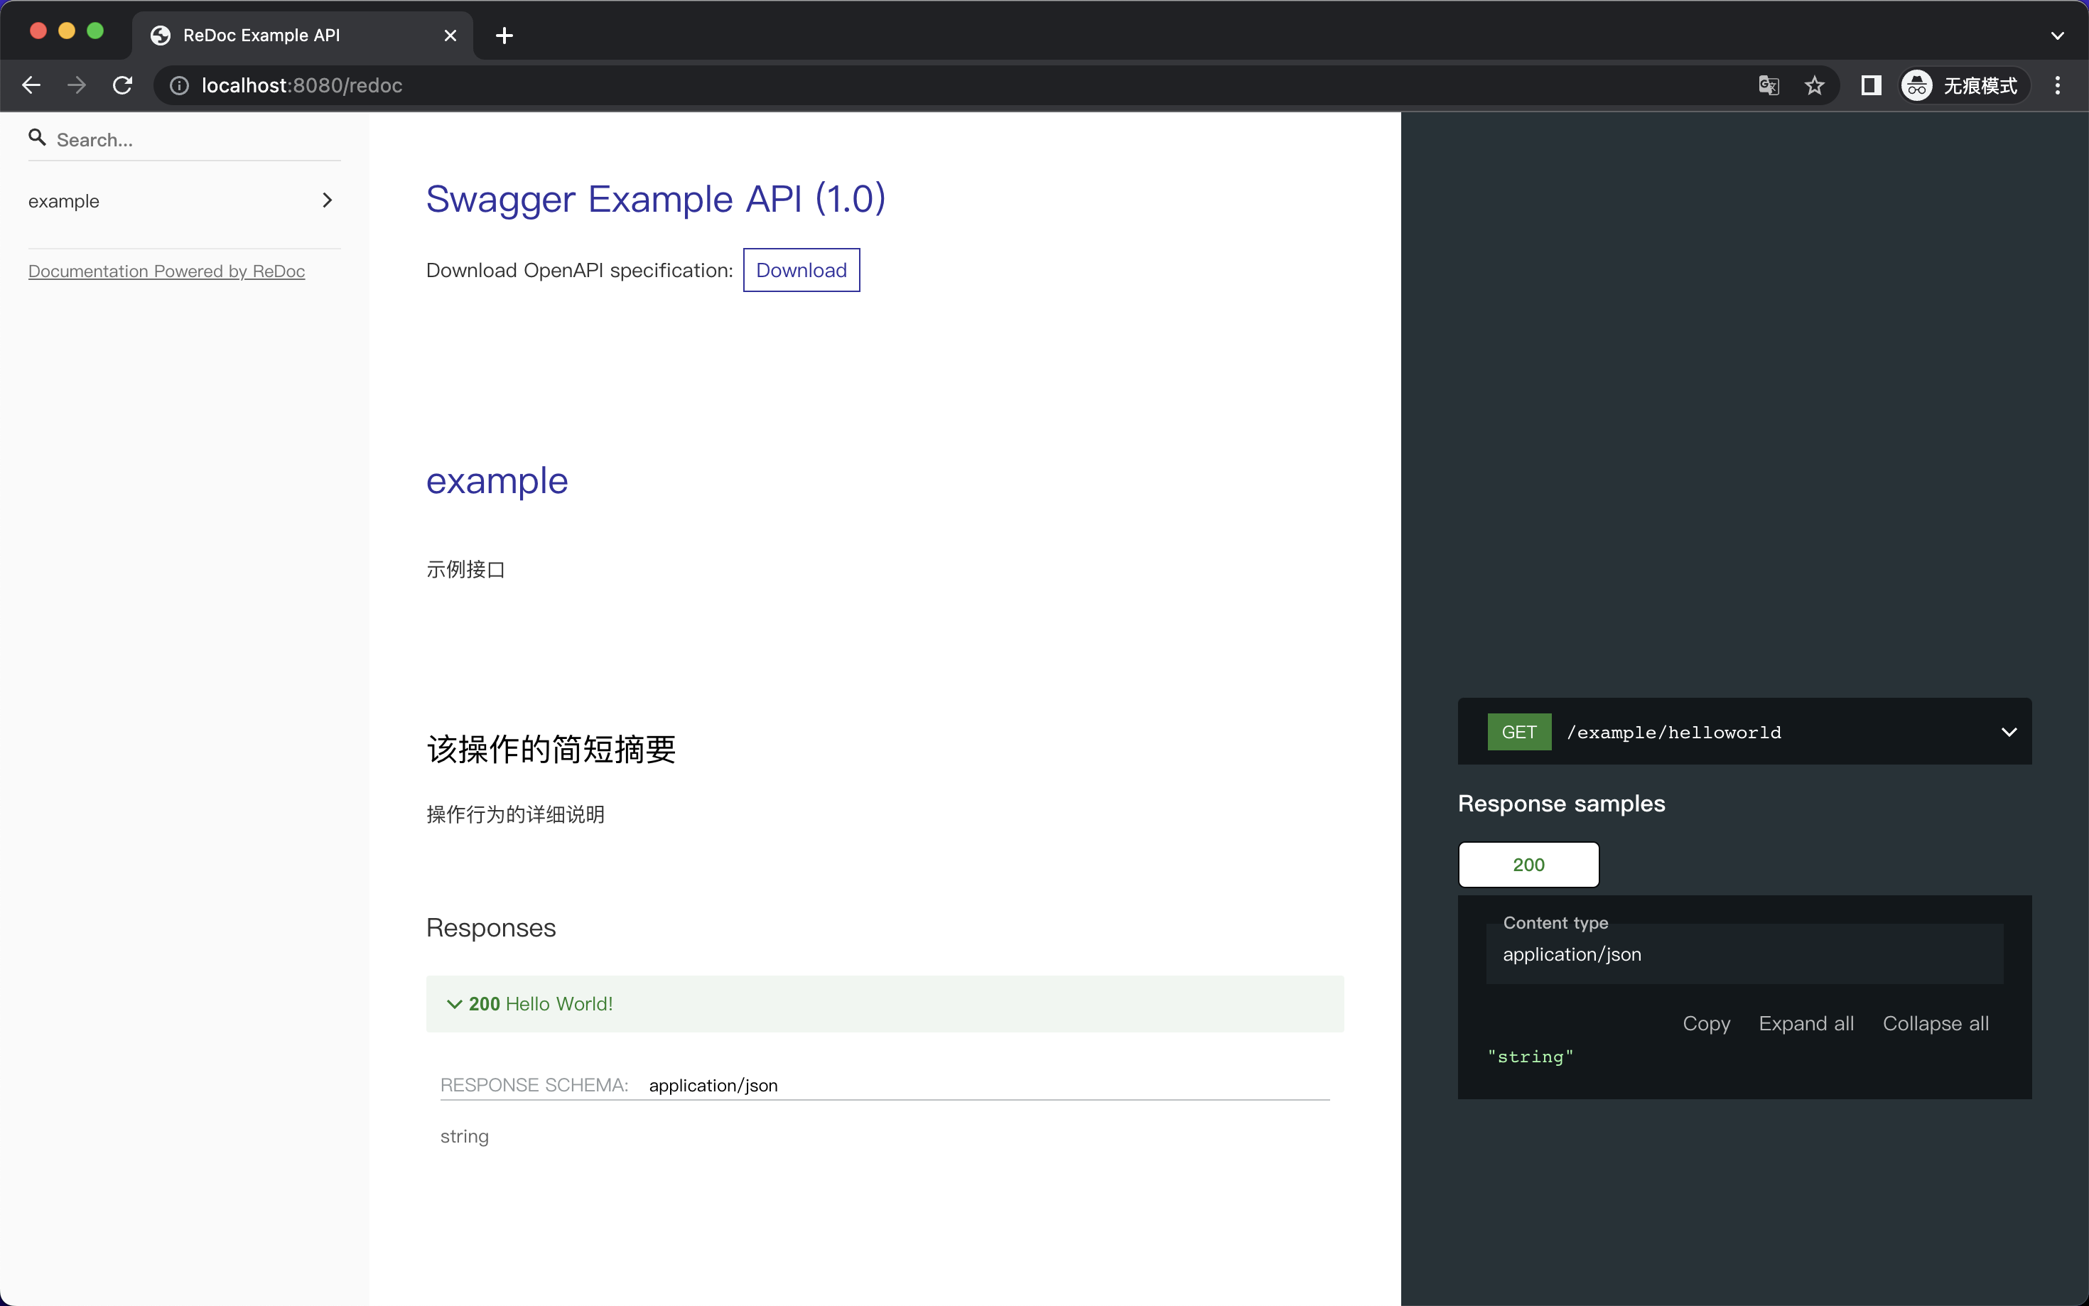
Task: Click the browser back arrow
Action: 31,85
